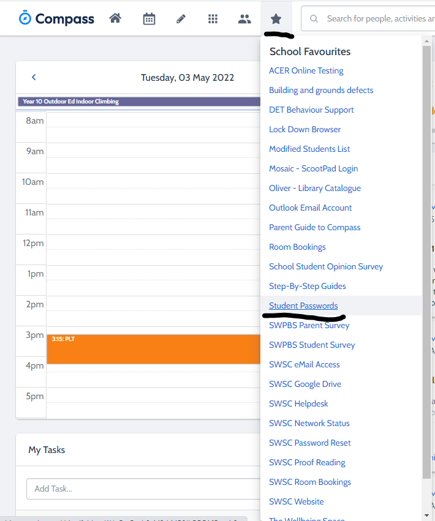
Task: Click the 5pm time label
Action: (35, 396)
